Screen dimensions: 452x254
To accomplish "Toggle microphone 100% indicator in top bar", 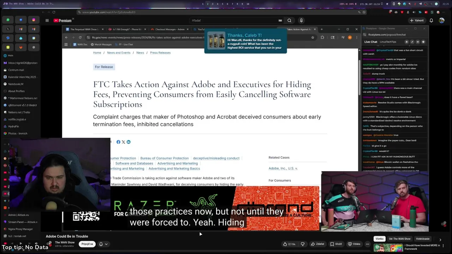I will coord(352,4).
